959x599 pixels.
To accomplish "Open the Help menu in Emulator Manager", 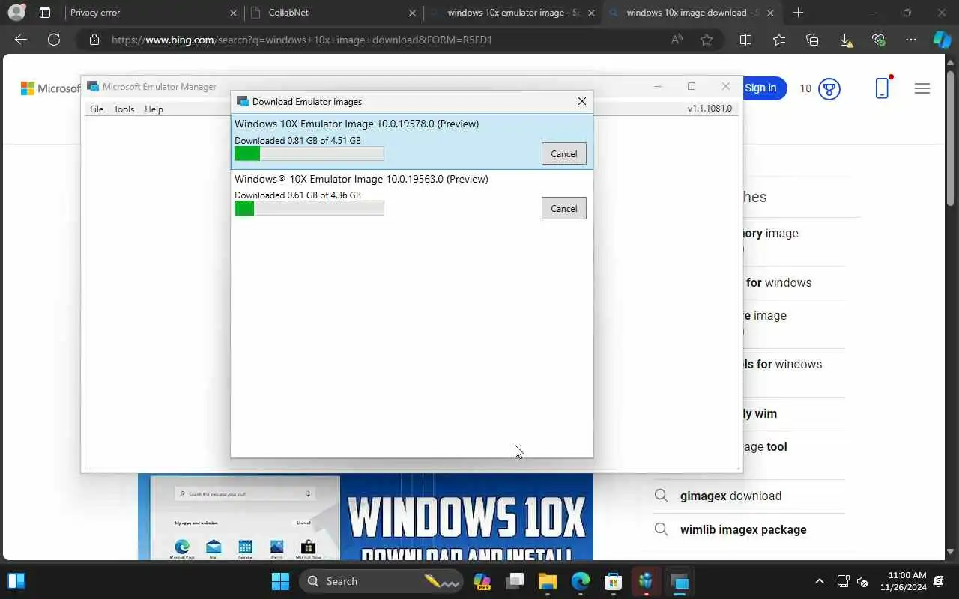I will [154, 109].
